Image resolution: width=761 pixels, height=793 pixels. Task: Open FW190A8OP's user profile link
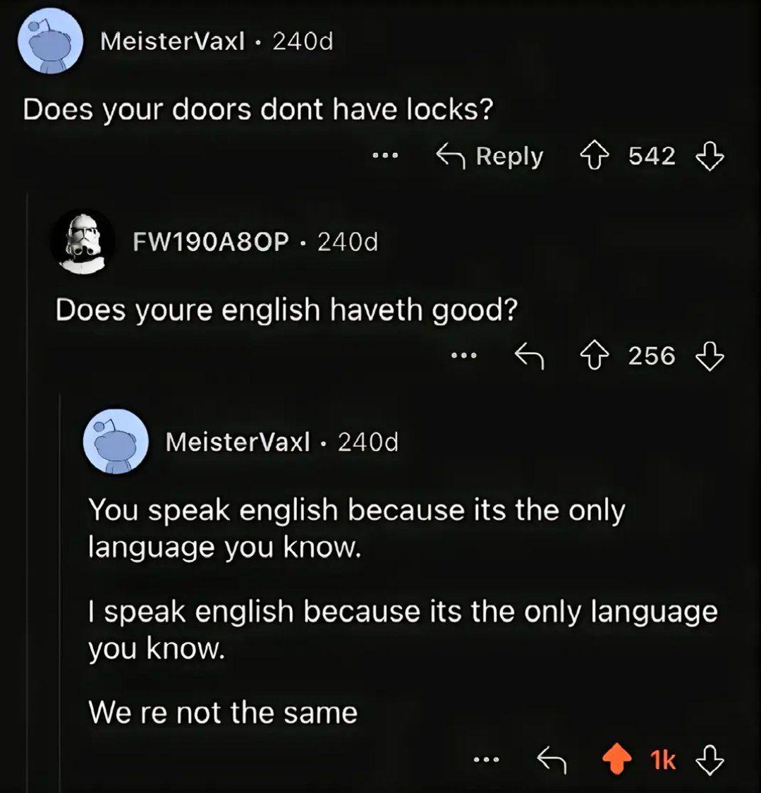[x=211, y=242]
